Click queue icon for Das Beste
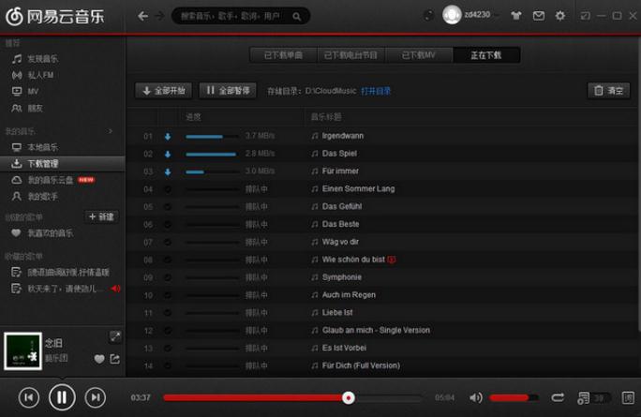 pos(168,225)
